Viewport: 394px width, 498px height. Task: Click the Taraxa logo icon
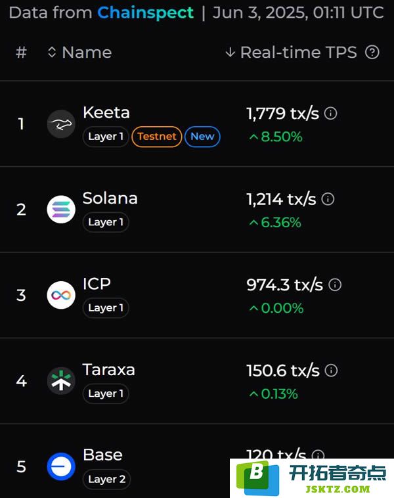[61, 380]
